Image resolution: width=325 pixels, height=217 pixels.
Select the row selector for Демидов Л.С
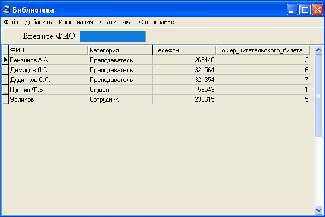(5, 70)
